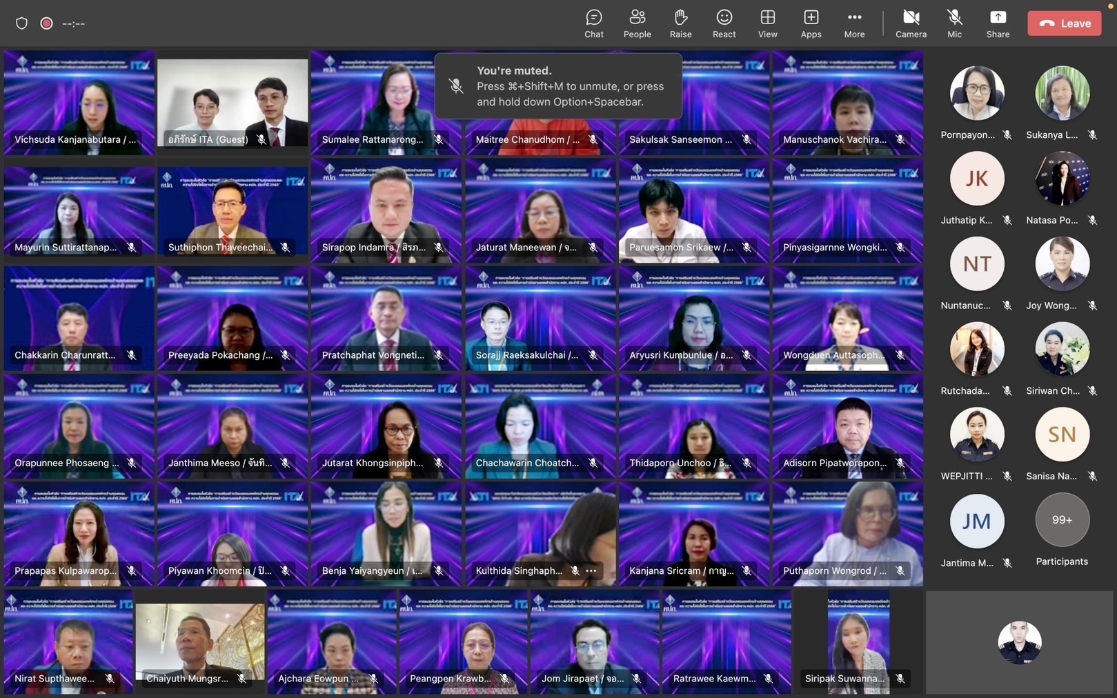Share your screen
Viewport: 1117px width, 698px height.
point(998,23)
